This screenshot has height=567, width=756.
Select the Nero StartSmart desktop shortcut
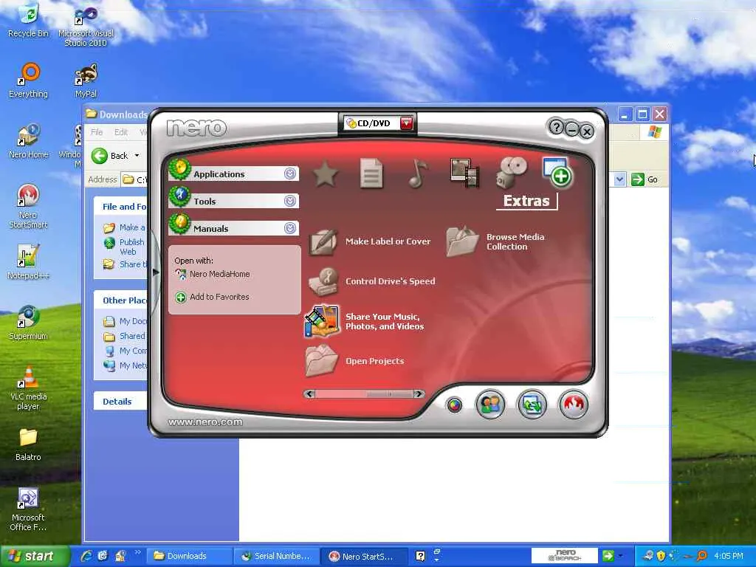point(28,207)
